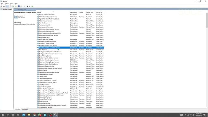Image resolution: width=208 pixels, height=117 pixels.
Task: Show hidden system tray icons chevron
Action: point(185,115)
